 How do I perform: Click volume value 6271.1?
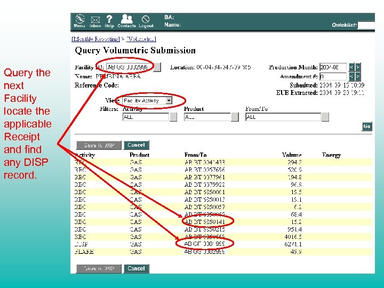pos(293,244)
